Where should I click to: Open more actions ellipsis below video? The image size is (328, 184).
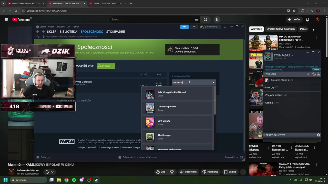[243, 172]
